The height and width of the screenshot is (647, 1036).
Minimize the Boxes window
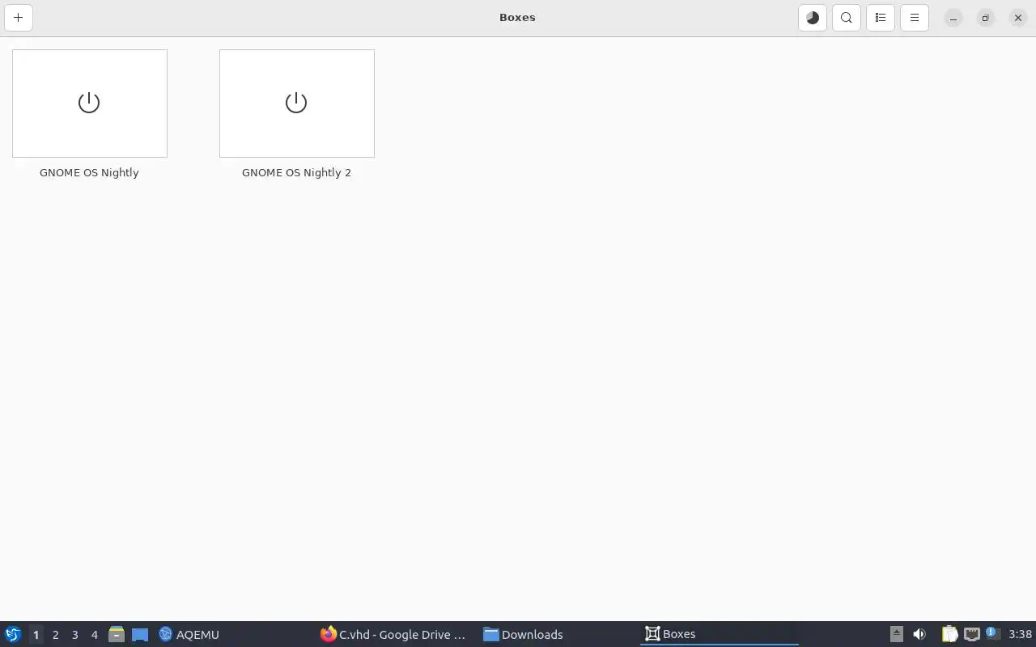click(x=953, y=18)
